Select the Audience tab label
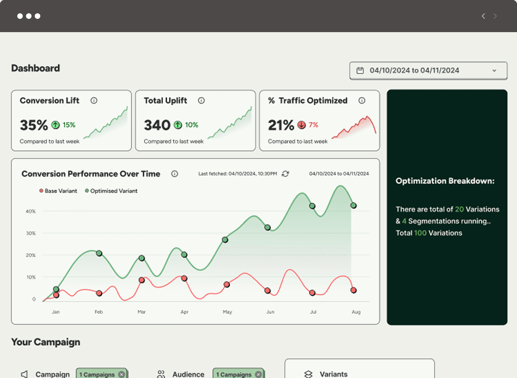This screenshot has height=378, width=517. (188, 374)
